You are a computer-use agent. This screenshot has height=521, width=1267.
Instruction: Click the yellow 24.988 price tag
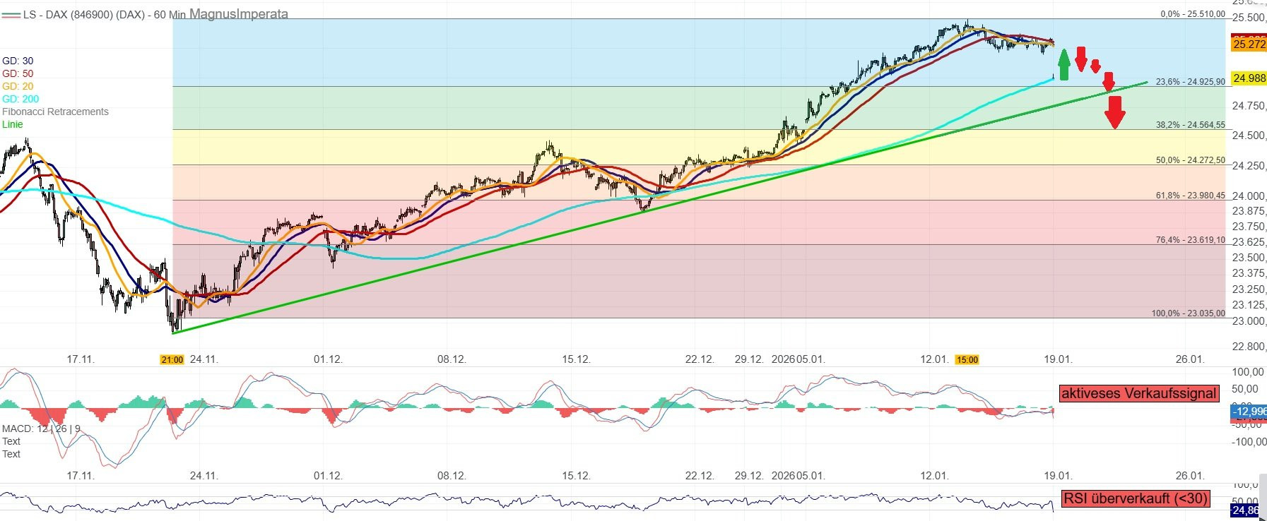(x=1249, y=78)
